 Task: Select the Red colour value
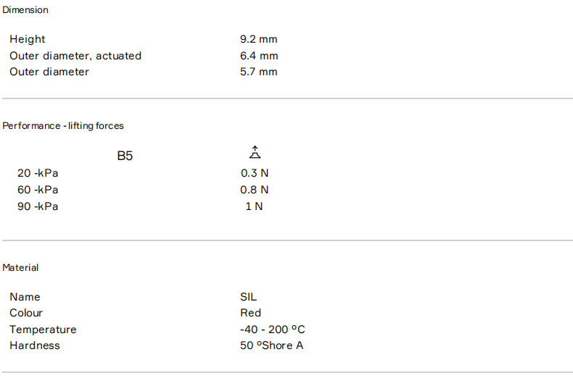[251, 313]
